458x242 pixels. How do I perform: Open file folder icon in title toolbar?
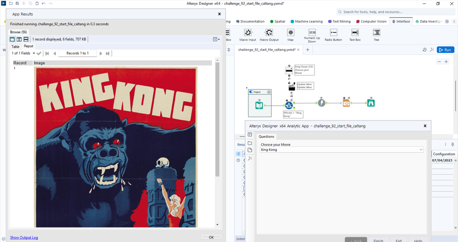tap(11, 4)
